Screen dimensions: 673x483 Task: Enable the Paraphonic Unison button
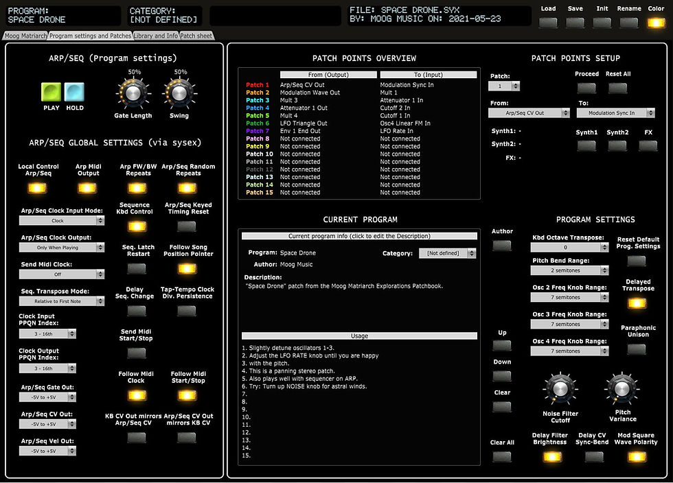pyautogui.click(x=637, y=349)
